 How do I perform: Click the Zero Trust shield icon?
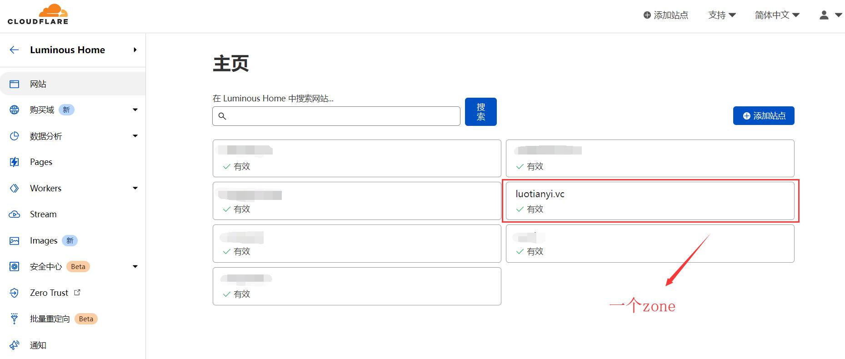pyautogui.click(x=15, y=293)
